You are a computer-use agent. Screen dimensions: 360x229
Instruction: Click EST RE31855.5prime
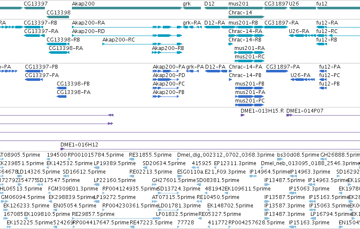pyautogui.click(x=150, y=155)
